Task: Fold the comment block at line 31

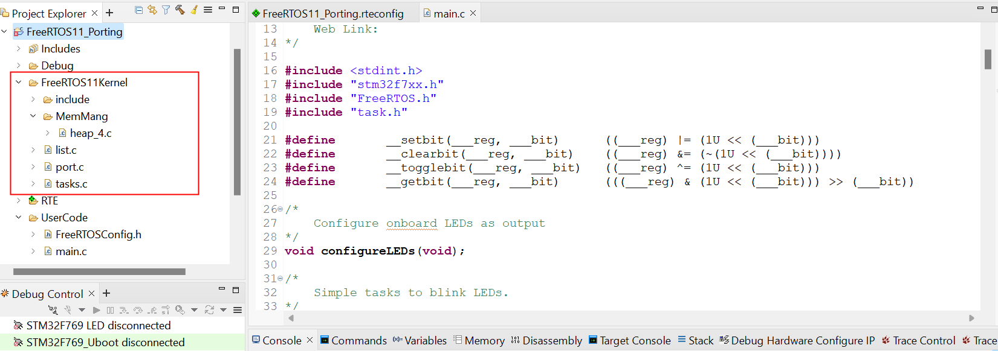Action: click(280, 279)
